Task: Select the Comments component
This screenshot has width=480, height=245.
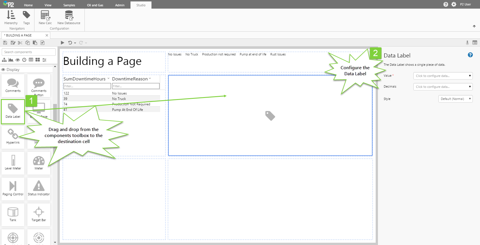Action: 13,86
